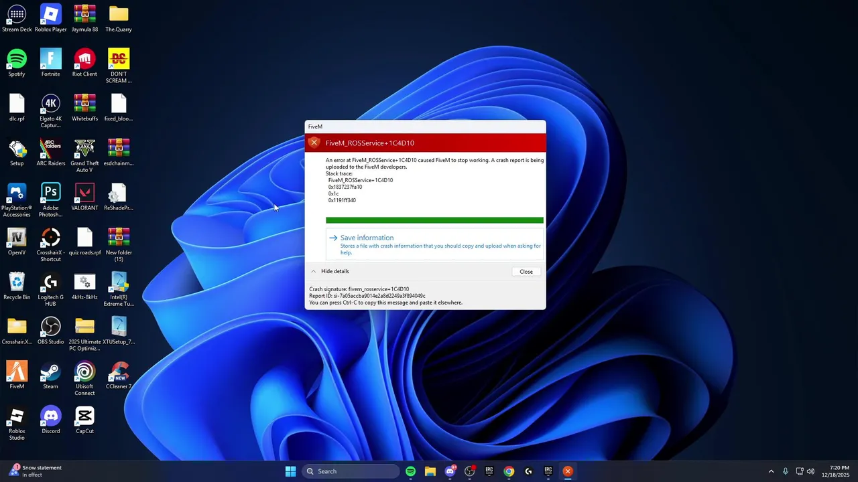Screen dimensions: 858x482
Task: Open Discord from the taskbar
Action: (x=450, y=471)
